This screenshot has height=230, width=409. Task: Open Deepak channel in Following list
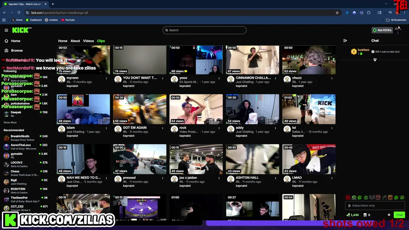(x=26, y=114)
